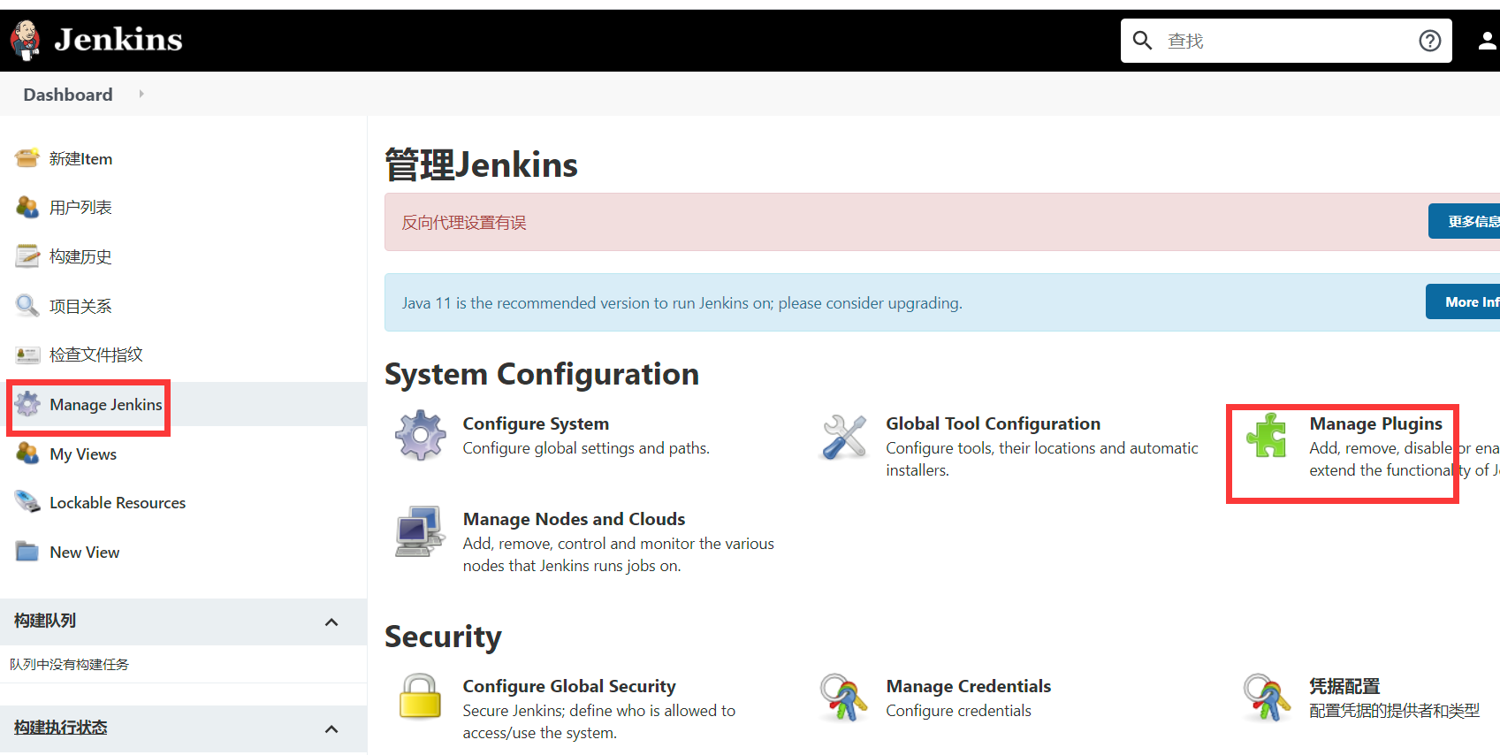1500x755 pixels.
Task: Collapse the 构建队列 panel chevron
Action: coord(331,622)
